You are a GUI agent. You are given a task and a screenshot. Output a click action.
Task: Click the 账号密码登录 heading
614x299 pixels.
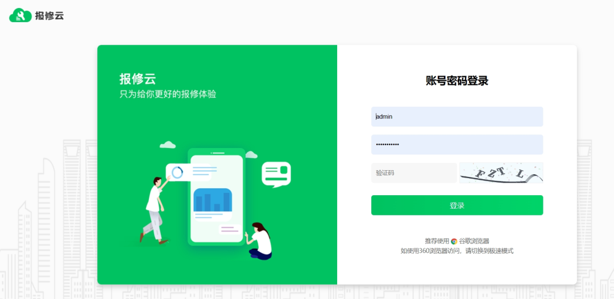pos(457,81)
